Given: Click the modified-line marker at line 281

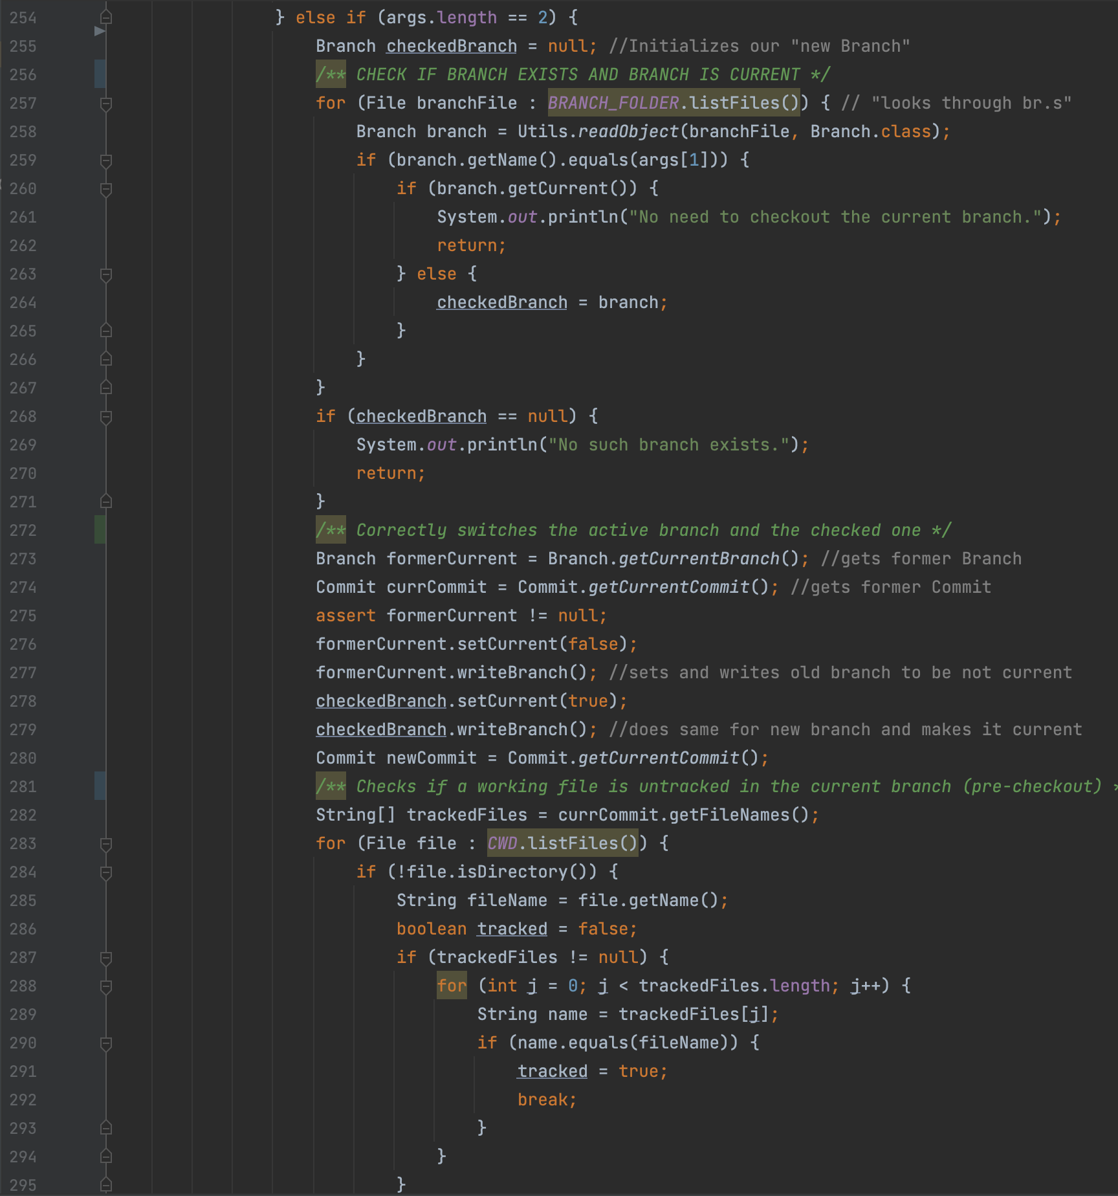Looking at the screenshot, I should pos(100,786).
